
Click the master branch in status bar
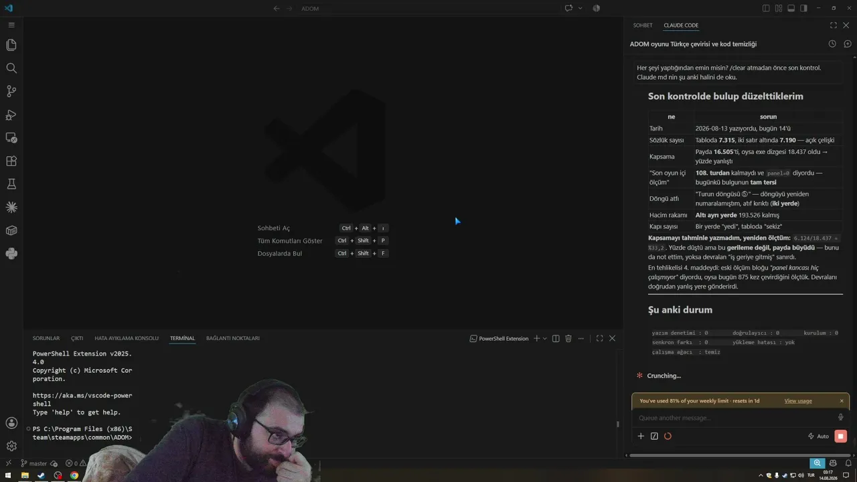coord(34,463)
